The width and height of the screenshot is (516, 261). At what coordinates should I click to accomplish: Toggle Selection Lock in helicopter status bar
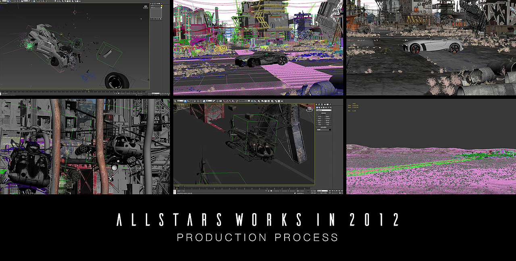click(x=268, y=191)
